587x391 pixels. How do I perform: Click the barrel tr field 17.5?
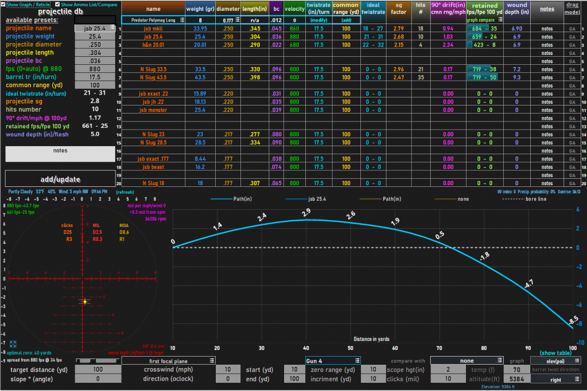tap(95, 77)
